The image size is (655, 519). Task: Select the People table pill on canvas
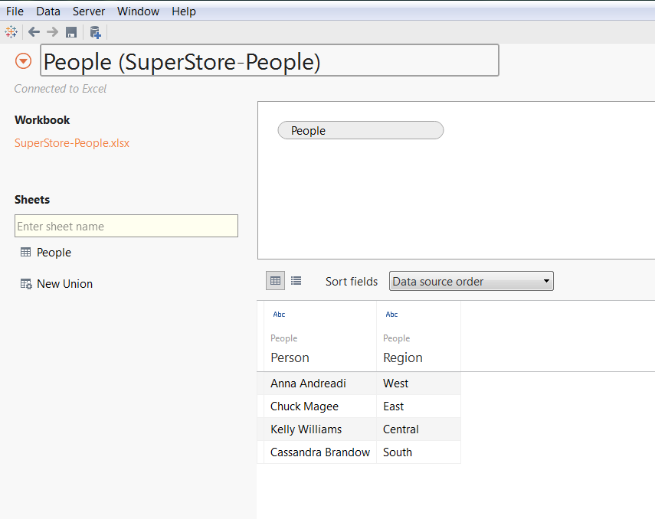click(361, 130)
